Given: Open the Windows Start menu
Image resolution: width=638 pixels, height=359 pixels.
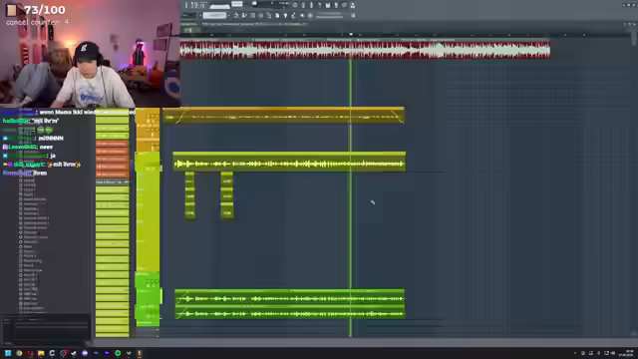Looking at the screenshot, I should point(8,353).
